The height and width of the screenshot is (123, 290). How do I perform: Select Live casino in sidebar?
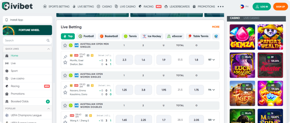[27, 78]
